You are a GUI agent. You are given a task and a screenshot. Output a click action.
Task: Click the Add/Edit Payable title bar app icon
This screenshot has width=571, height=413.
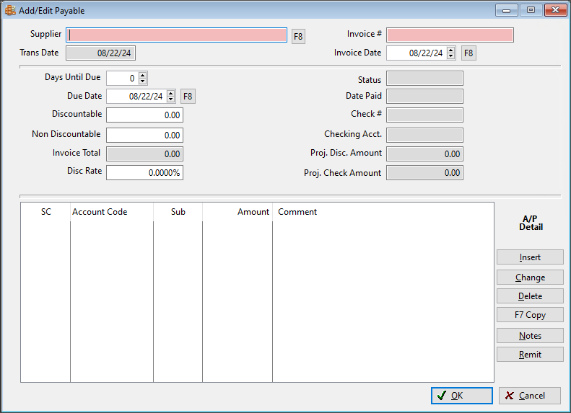point(10,10)
